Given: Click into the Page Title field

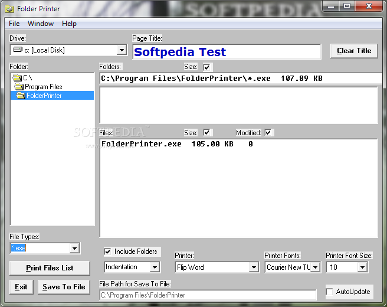Looking at the screenshot, I should pyautogui.click(x=227, y=52).
